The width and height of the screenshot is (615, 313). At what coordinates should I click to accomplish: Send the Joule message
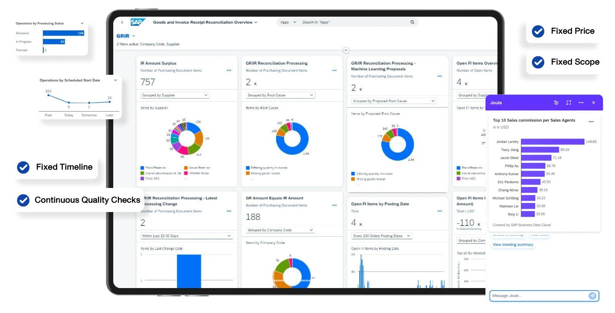593,296
